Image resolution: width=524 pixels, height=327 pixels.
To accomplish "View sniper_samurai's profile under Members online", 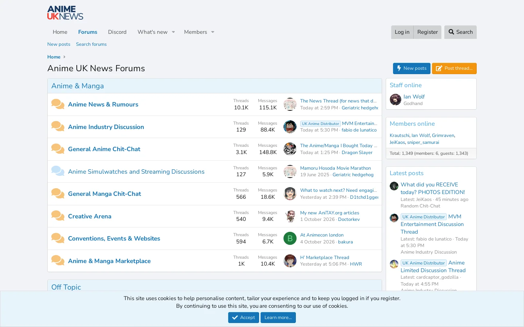I will coord(423,142).
